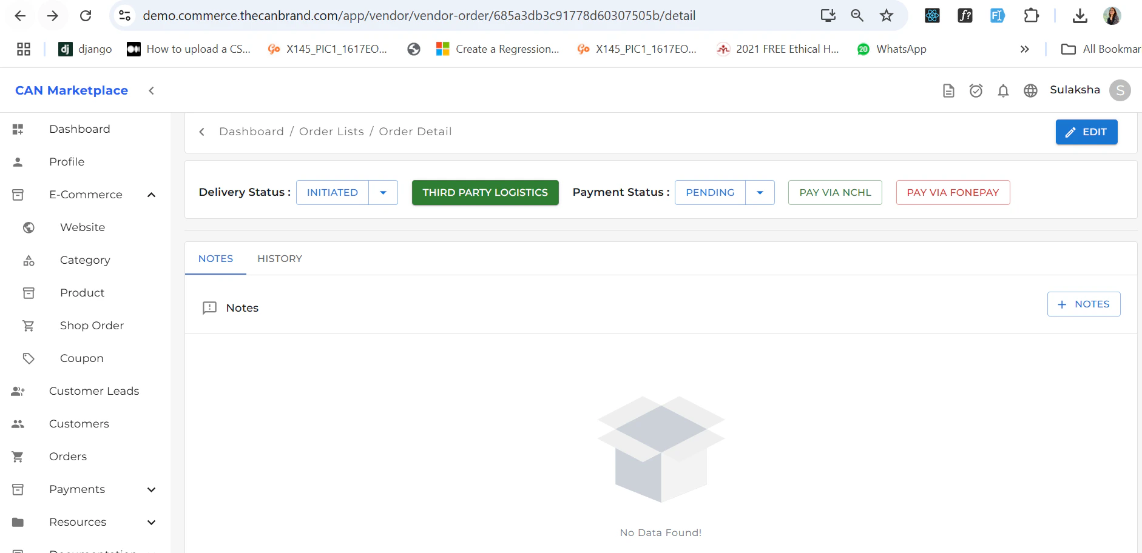Open the Dashboard from the sidebar icon

tap(18, 129)
